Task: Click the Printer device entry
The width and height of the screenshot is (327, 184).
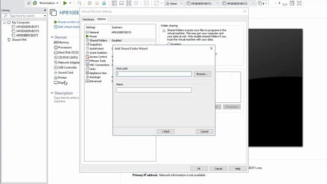Action: [60, 77]
